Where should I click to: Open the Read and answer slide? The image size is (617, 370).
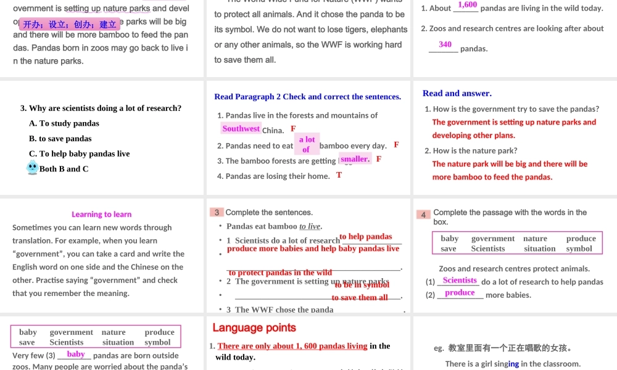(x=515, y=138)
